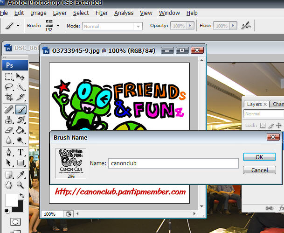Screen dimensions: 284x233
Task: Open the Image menu
Action: click(39, 13)
